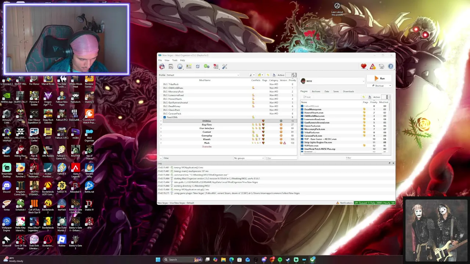Click the Notifications status bar entry

[x=344, y=203]
